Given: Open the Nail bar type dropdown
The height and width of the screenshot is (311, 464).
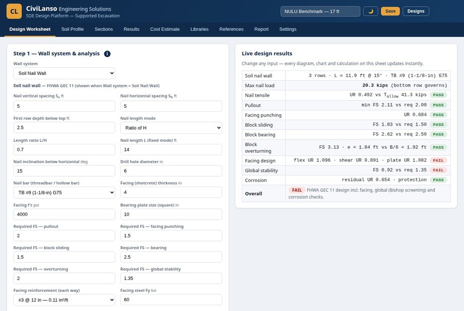Looking at the screenshot, I should pyautogui.click(x=64, y=192).
